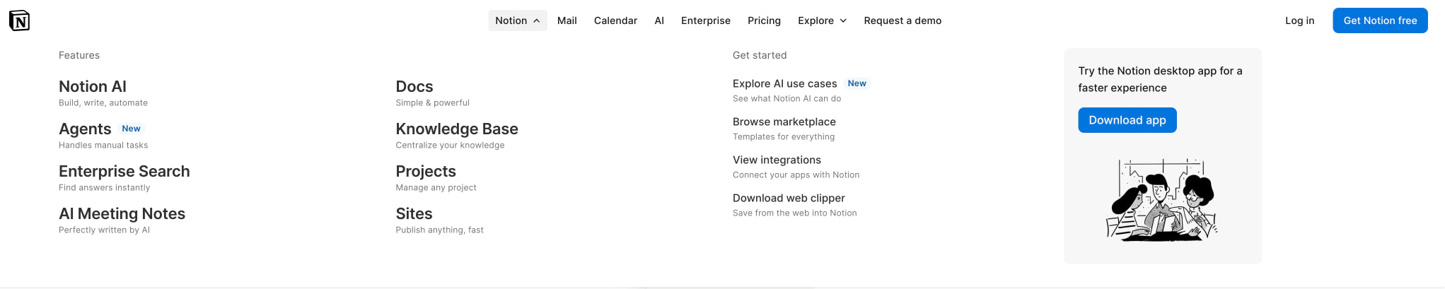Screen dimensions: 1445x289
Task: Open the Pricing page
Action: (764, 20)
